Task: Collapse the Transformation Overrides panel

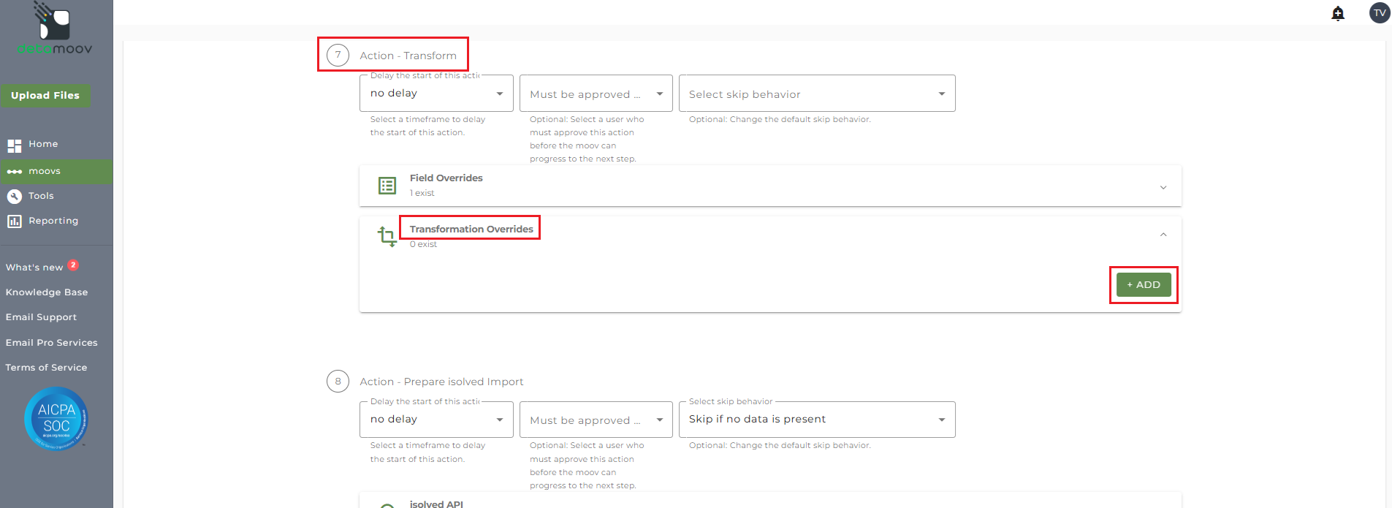Action: click(1163, 235)
